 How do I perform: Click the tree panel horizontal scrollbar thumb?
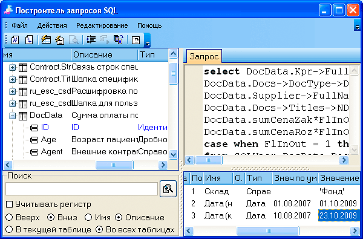coord(114,165)
